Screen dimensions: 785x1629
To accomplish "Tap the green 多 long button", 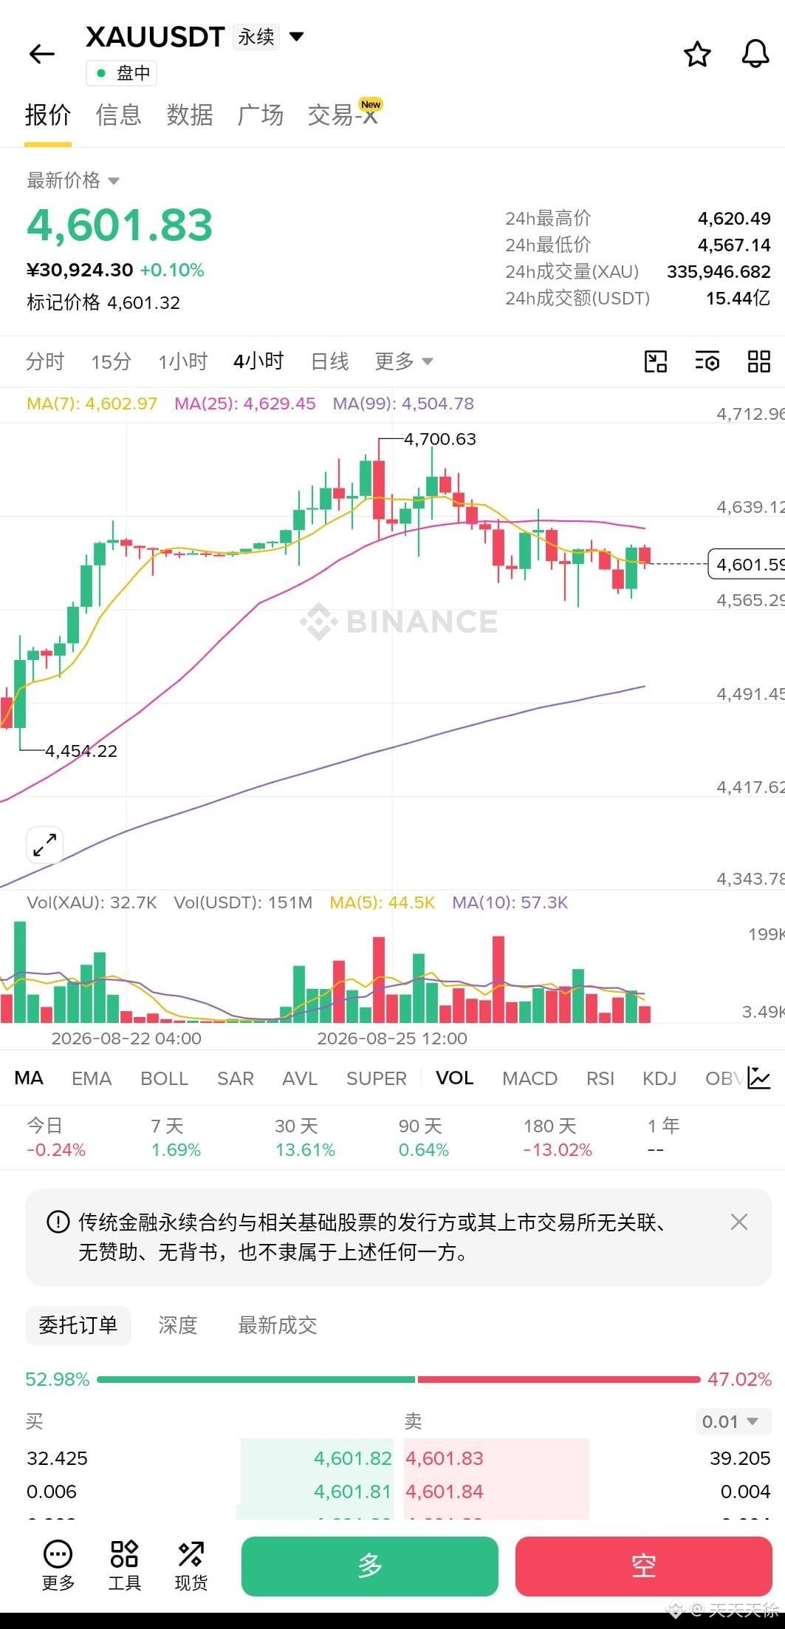I will (370, 1566).
